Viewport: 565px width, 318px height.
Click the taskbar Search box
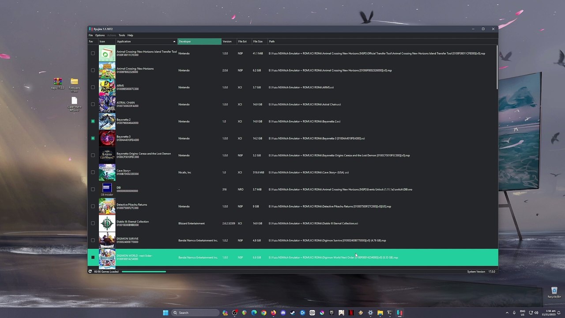point(195,313)
